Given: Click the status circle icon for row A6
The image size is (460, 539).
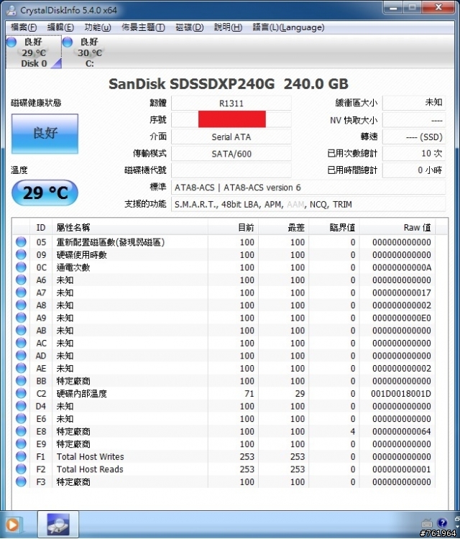Looking at the screenshot, I should click(x=21, y=280).
